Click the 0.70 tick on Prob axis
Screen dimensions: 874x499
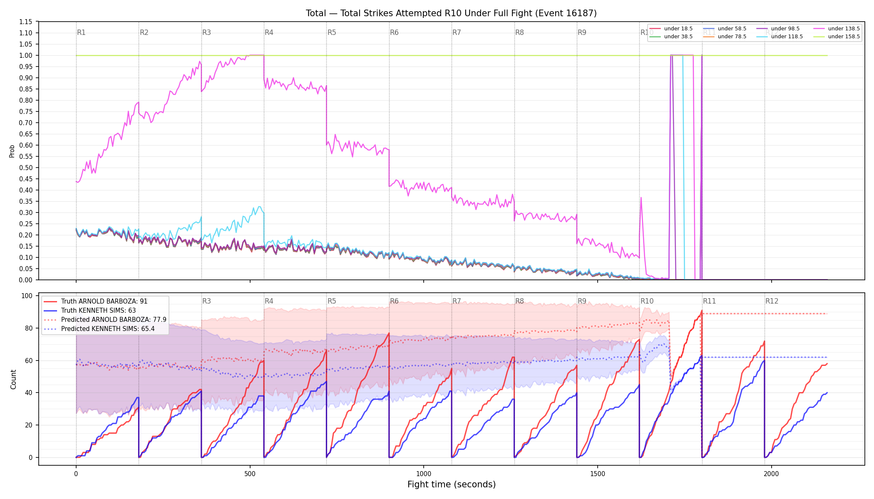(26, 123)
